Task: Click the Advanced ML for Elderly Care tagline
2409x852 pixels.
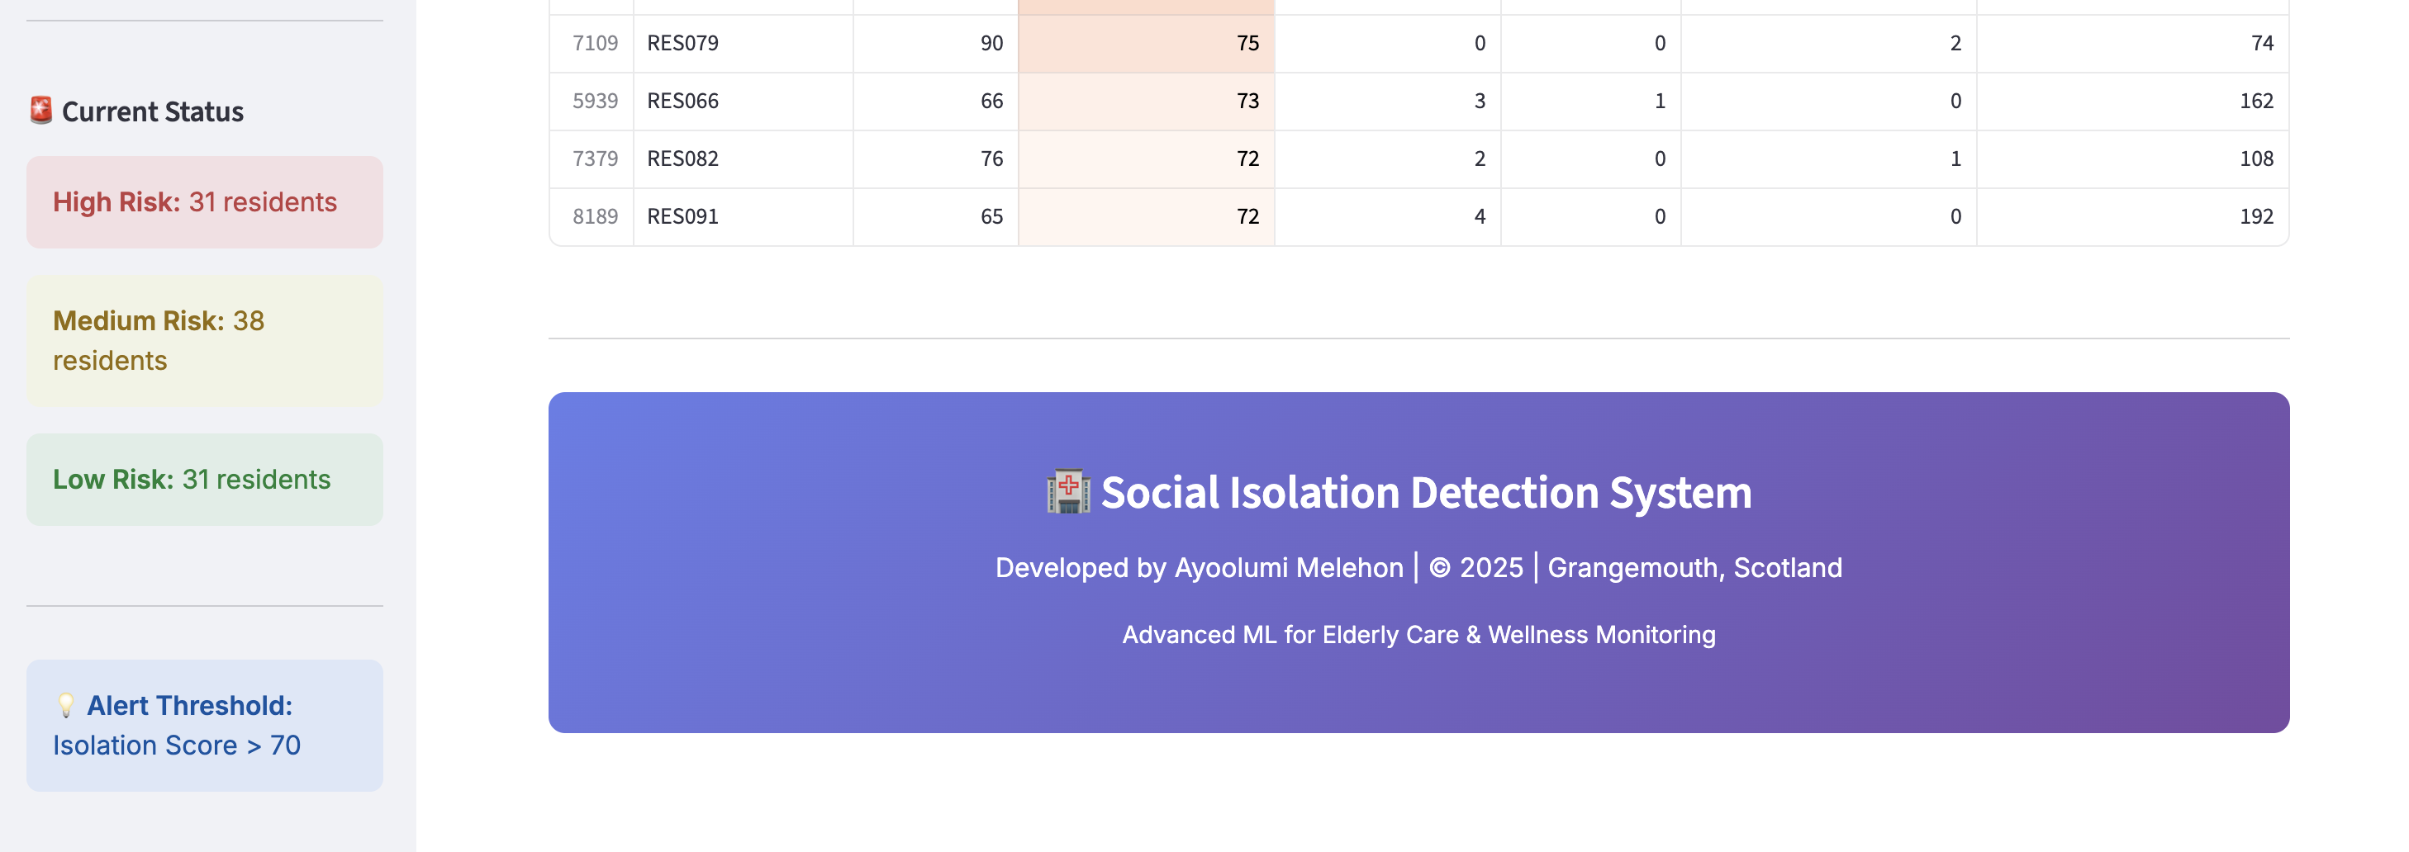Action: 1420,633
